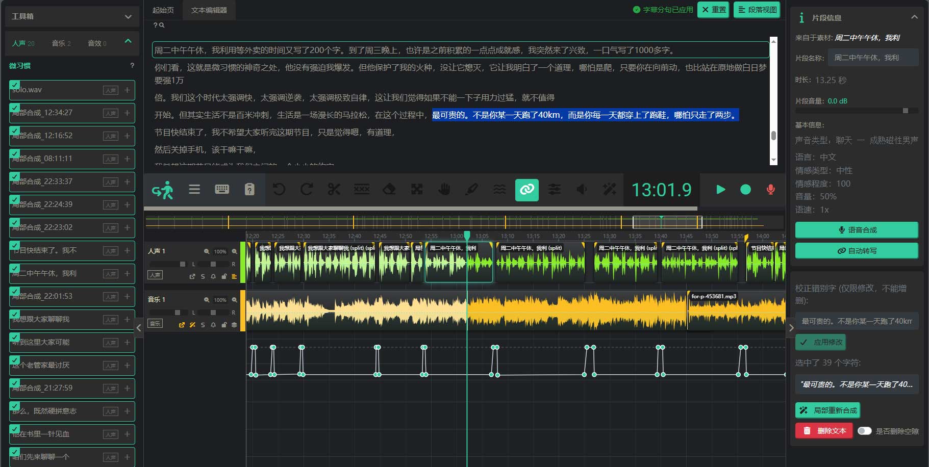Select the hand pan tool
Screen dimensions: 929x467
click(444, 190)
